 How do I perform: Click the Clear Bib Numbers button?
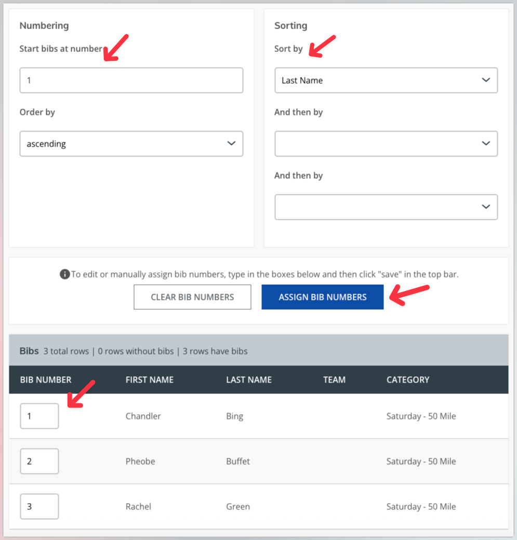click(192, 297)
